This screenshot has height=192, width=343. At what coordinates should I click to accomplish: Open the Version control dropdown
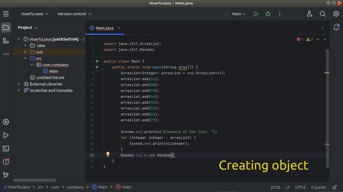pyautogui.click(x=74, y=14)
